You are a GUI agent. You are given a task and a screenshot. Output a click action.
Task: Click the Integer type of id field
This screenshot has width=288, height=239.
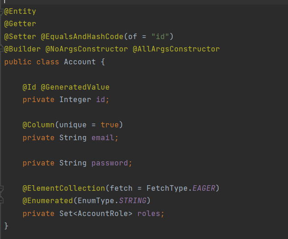[x=75, y=100]
